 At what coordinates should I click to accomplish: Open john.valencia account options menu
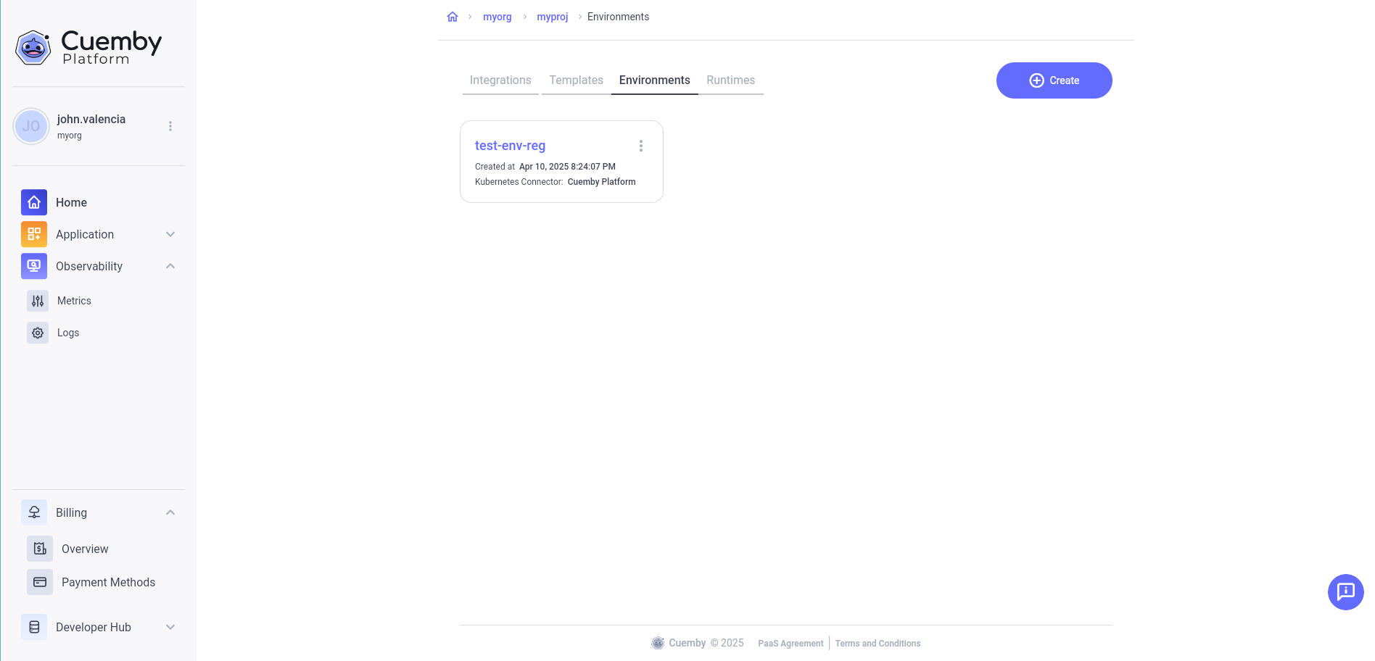click(170, 125)
